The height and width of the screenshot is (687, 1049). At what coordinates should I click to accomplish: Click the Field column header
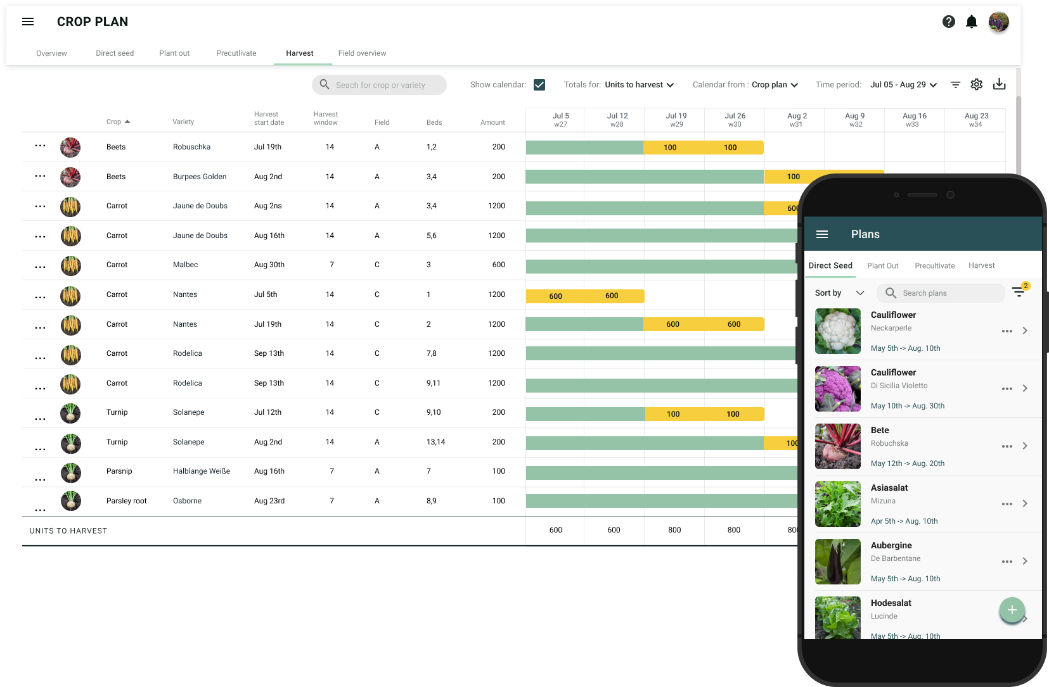tap(382, 122)
